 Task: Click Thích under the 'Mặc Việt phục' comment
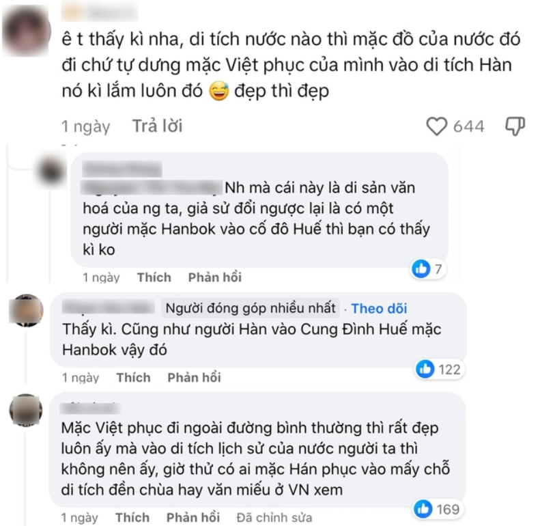click(132, 517)
